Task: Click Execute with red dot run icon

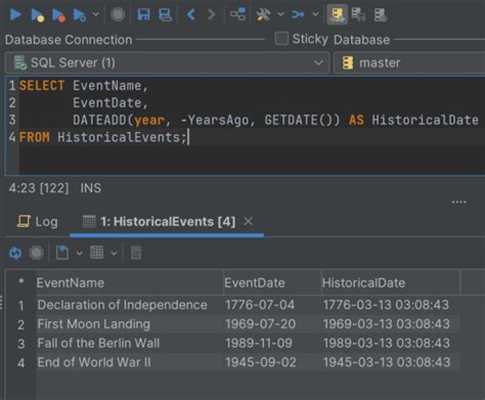Action: tap(59, 15)
